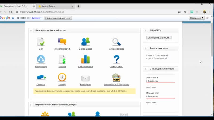
Task: Close the Яндекс.Деньги tab
Action: 72,6
